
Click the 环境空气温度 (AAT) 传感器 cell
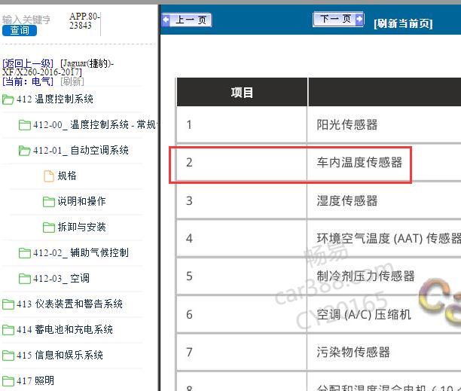click(389, 238)
